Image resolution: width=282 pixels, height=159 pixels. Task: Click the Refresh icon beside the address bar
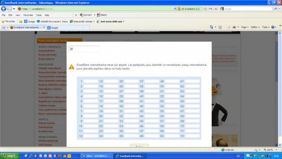point(210,9)
